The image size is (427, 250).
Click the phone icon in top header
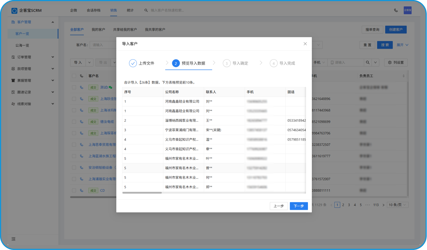coord(396,10)
